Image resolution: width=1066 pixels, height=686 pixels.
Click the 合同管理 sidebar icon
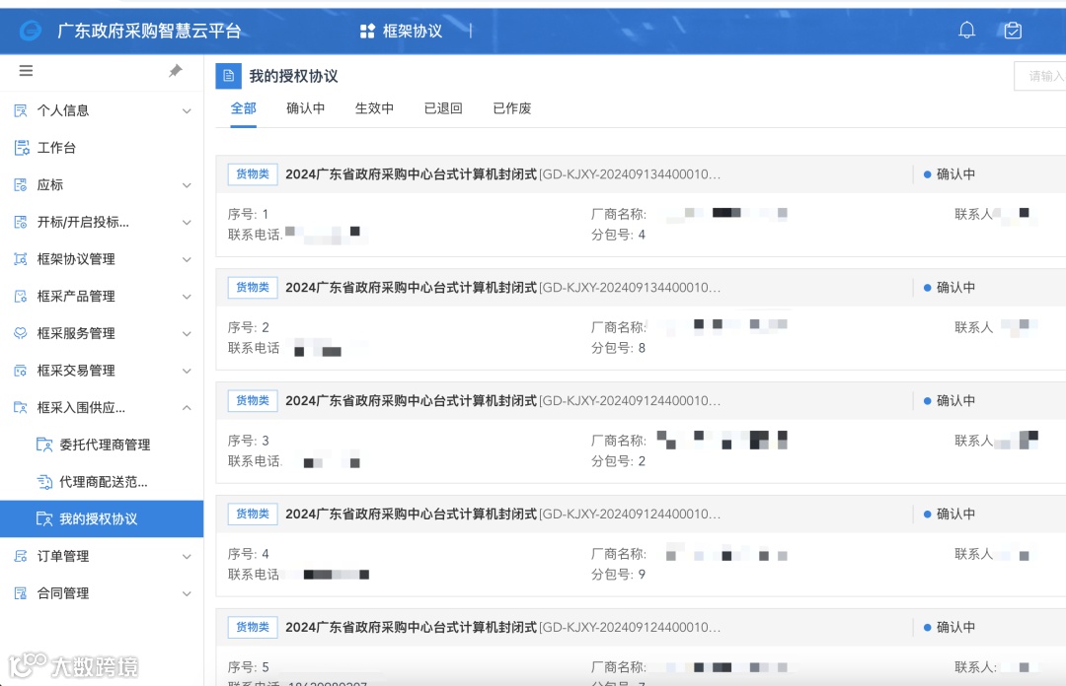point(21,593)
